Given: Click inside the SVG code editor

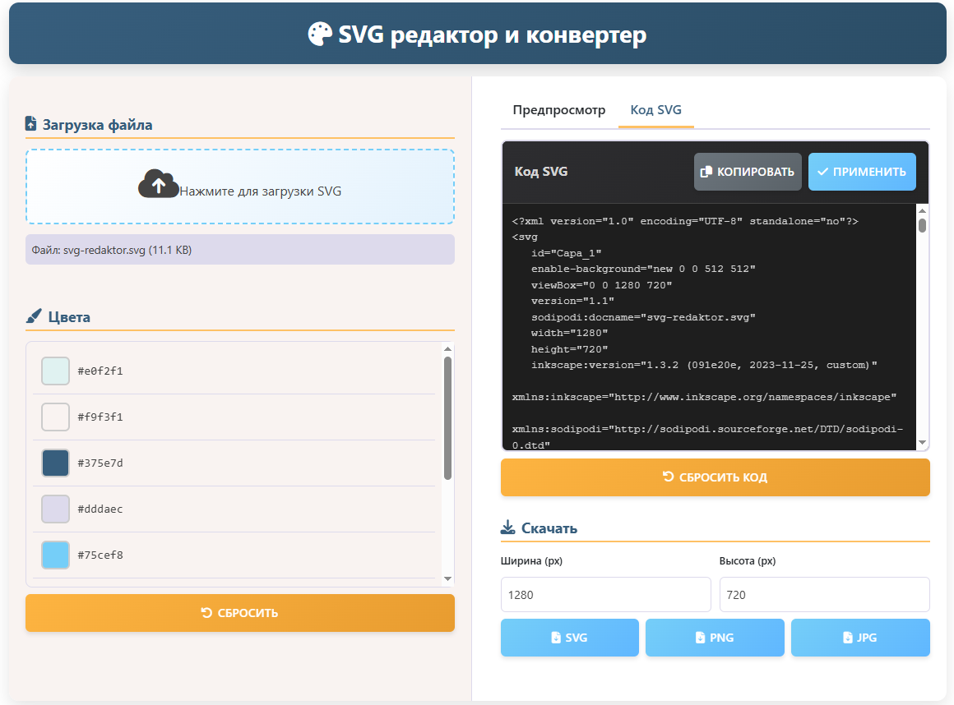Looking at the screenshot, I should click(709, 327).
